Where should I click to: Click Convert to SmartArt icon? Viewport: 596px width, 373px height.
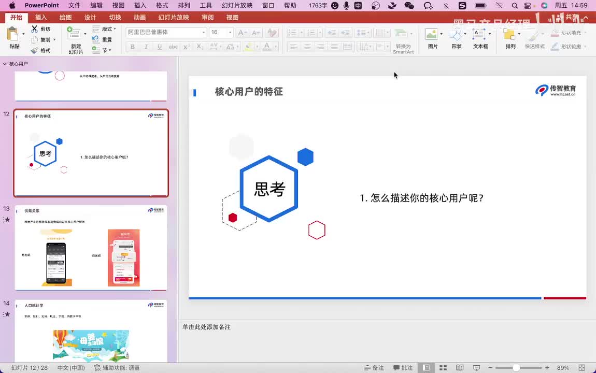click(x=401, y=34)
